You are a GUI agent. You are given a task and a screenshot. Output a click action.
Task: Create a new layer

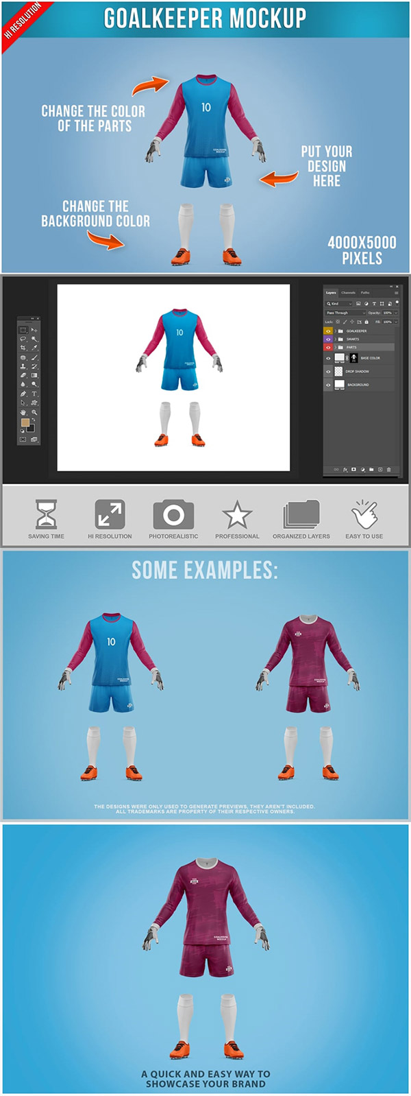coord(380,469)
